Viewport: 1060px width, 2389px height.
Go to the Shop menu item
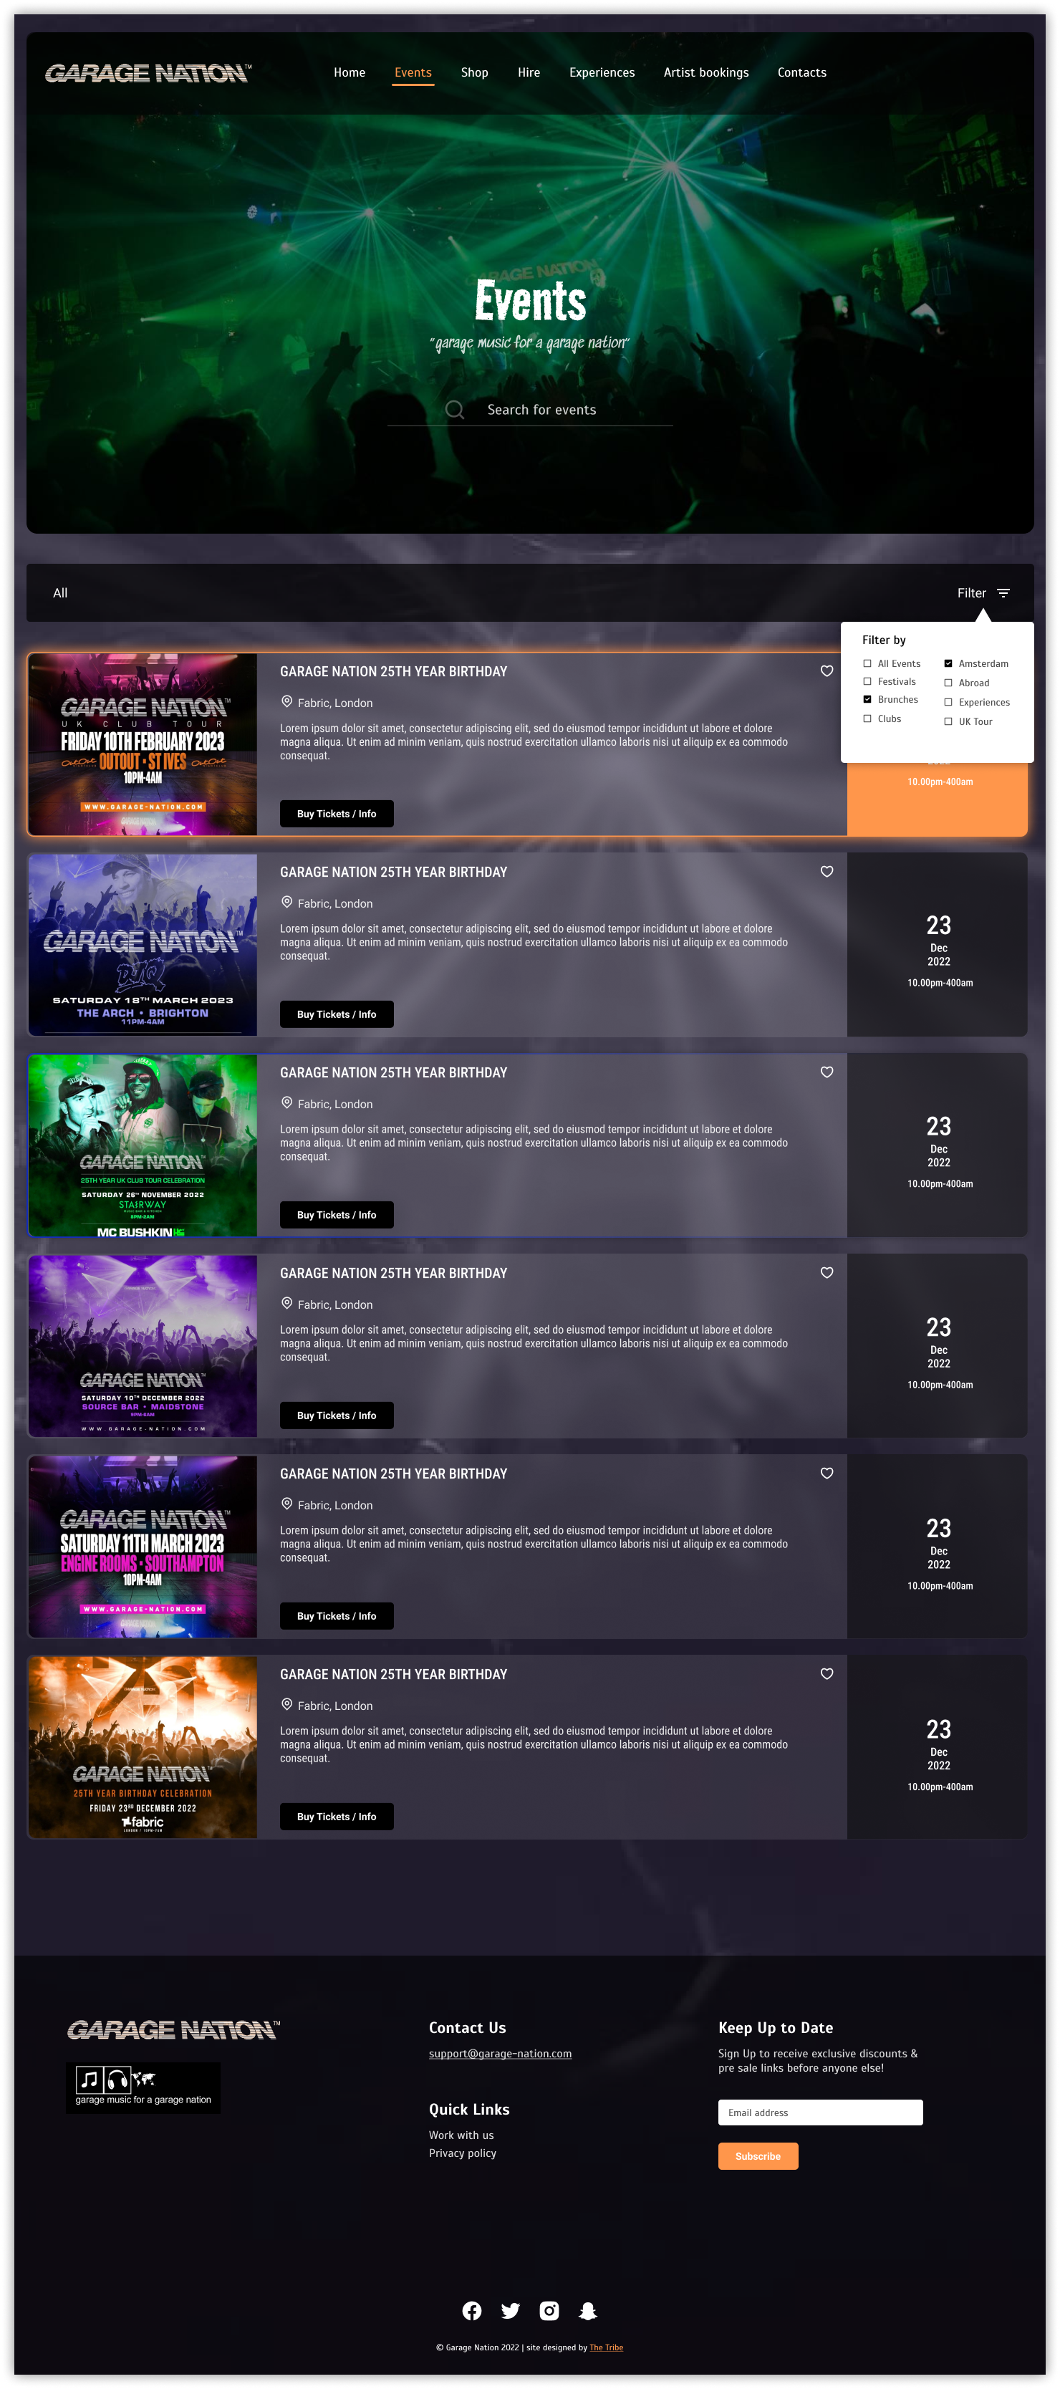(x=474, y=72)
